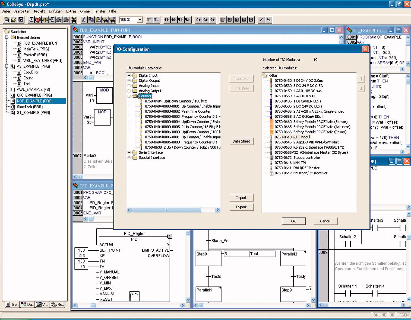
Task: Click the Paste icon on the toolbar
Action: point(98,20)
